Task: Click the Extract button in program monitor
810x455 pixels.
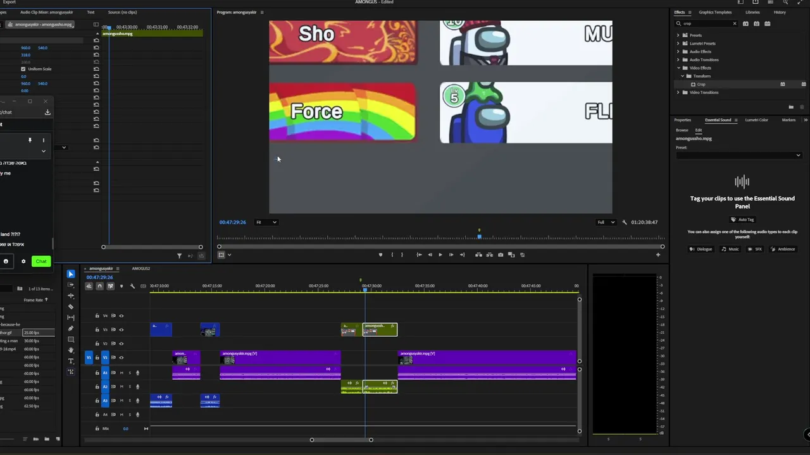Action: click(489, 255)
